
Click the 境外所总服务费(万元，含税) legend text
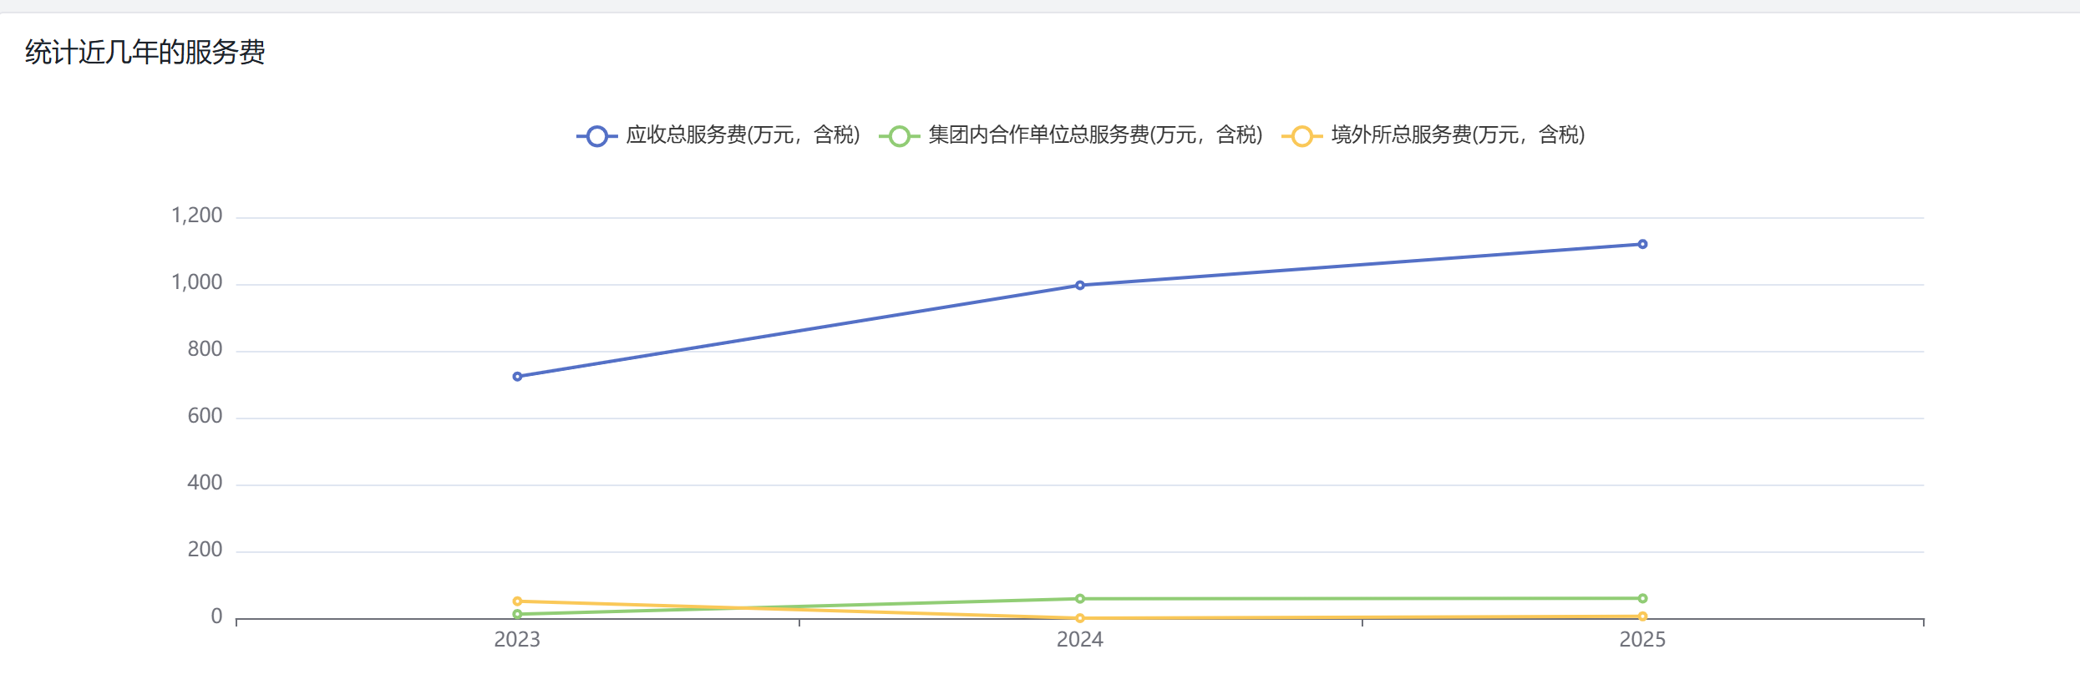coord(1458,135)
